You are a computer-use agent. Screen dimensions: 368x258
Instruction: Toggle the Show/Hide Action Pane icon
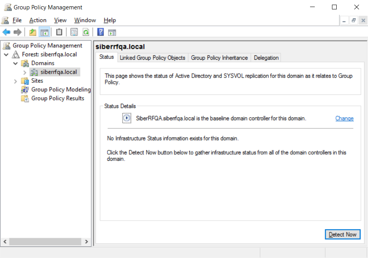pos(112,32)
